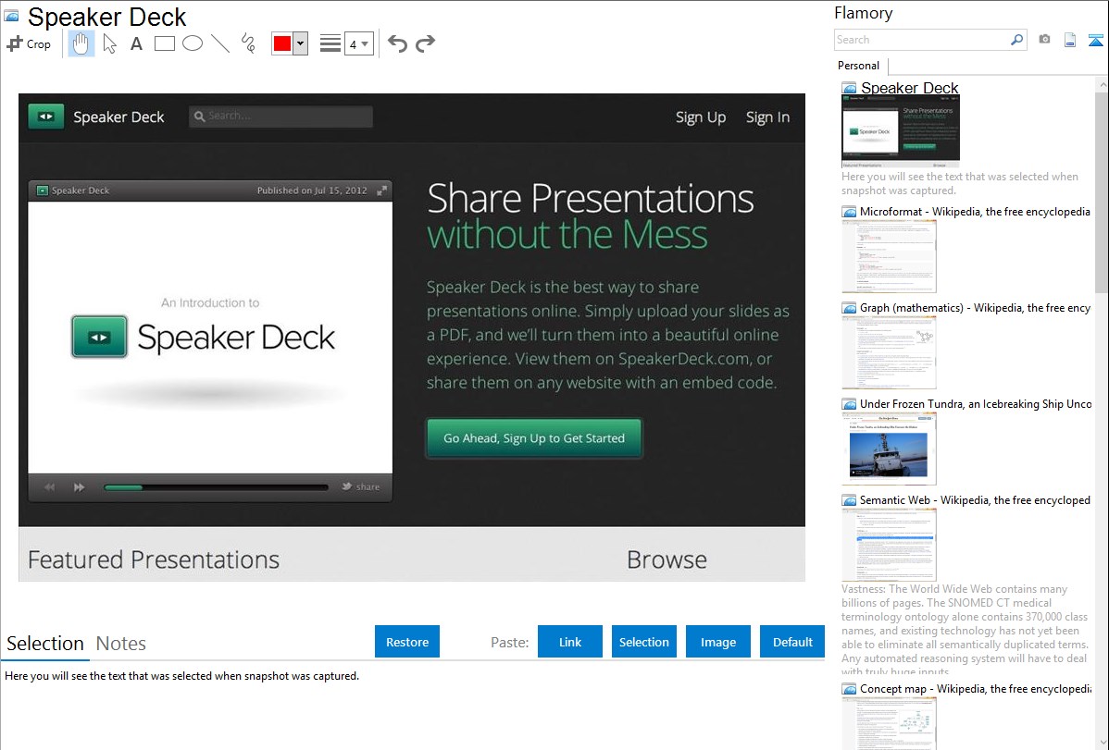Image resolution: width=1109 pixels, height=750 pixels.
Task: Click the search magnifier icon
Action: pos(1017,40)
